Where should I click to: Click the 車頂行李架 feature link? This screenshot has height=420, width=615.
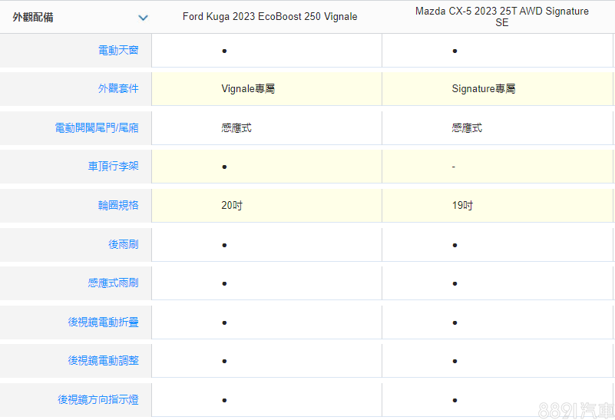point(113,167)
